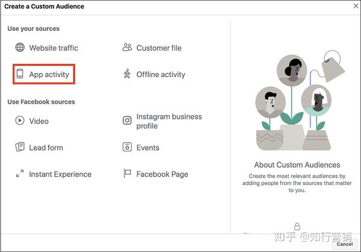
Task: Click the phone icon for App activity
Action: click(x=20, y=74)
